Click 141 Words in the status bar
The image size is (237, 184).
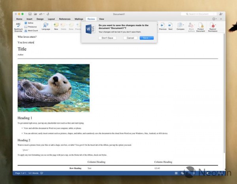[33, 173]
